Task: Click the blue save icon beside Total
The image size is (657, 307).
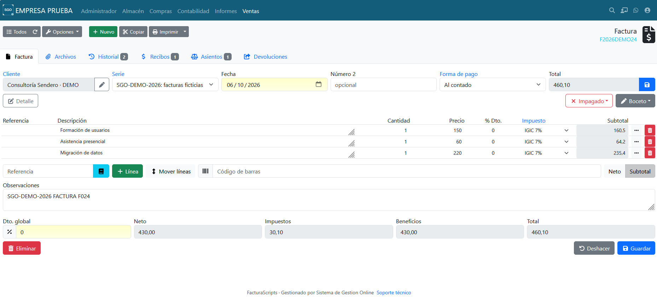Action: pos(647,85)
